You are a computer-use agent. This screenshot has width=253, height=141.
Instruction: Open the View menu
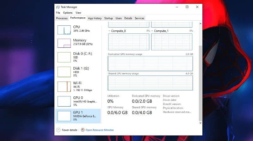78,13
